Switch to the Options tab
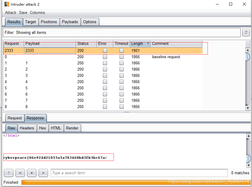The height and width of the screenshot is (187, 252). click(90, 22)
